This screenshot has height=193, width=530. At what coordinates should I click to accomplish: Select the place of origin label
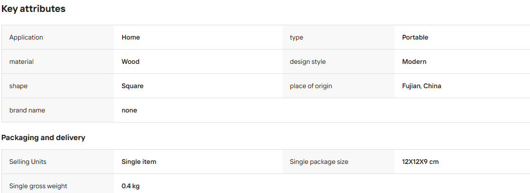coord(311,86)
